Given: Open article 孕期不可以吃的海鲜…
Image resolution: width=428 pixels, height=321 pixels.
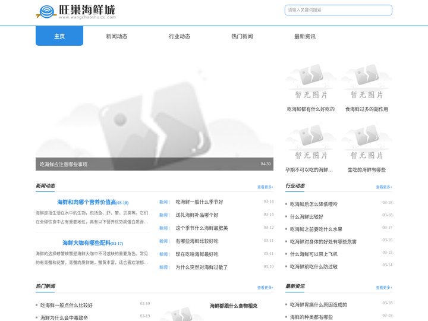Looking at the screenshot, I should [309, 170].
